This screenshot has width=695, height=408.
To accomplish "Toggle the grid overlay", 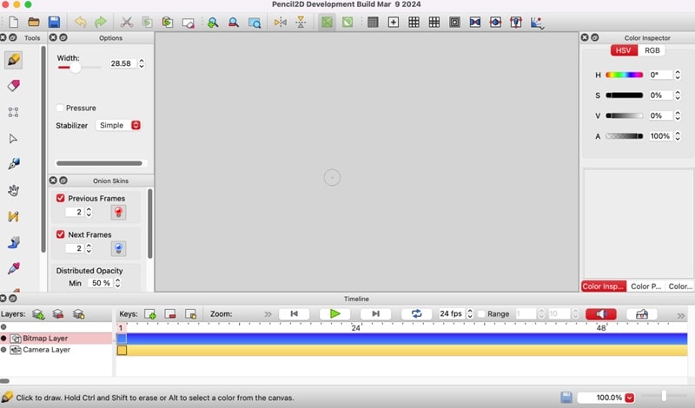I will tap(373, 23).
